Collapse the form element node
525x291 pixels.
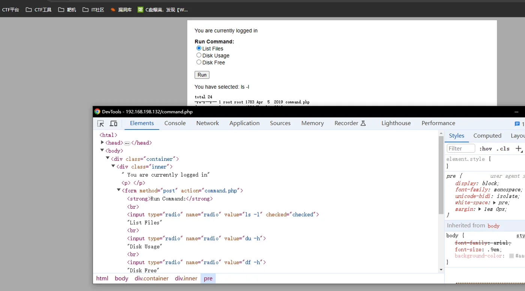[118, 190]
